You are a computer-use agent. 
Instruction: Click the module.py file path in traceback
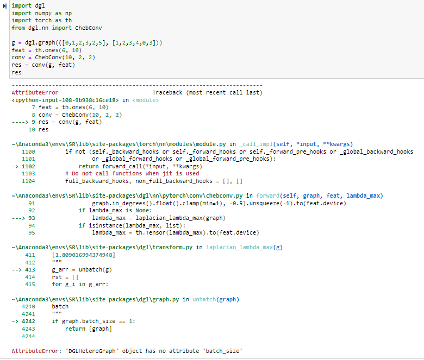(x=119, y=144)
